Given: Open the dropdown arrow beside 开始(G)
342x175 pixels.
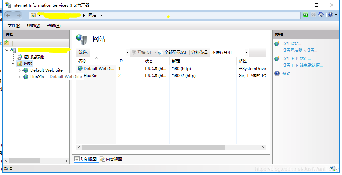Looking at the screenshot, I should coord(155,53).
